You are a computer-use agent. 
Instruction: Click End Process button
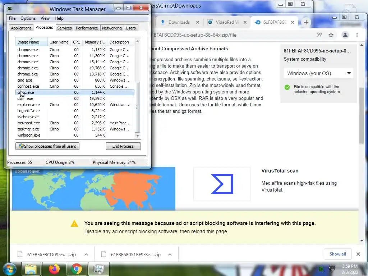[123, 146]
